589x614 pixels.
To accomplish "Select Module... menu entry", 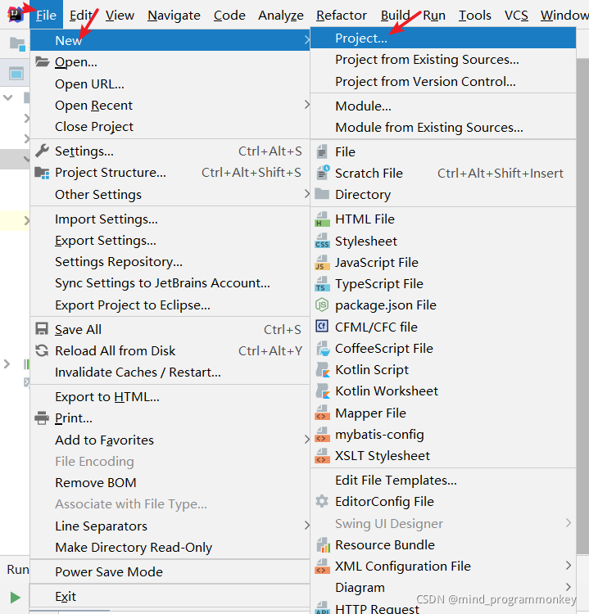I will pyautogui.click(x=443, y=106).
